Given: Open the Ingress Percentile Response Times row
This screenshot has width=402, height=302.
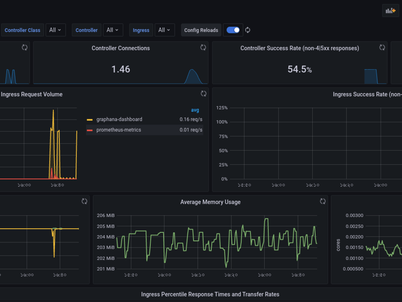Looking at the screenshot, I should tap(210, 294).
